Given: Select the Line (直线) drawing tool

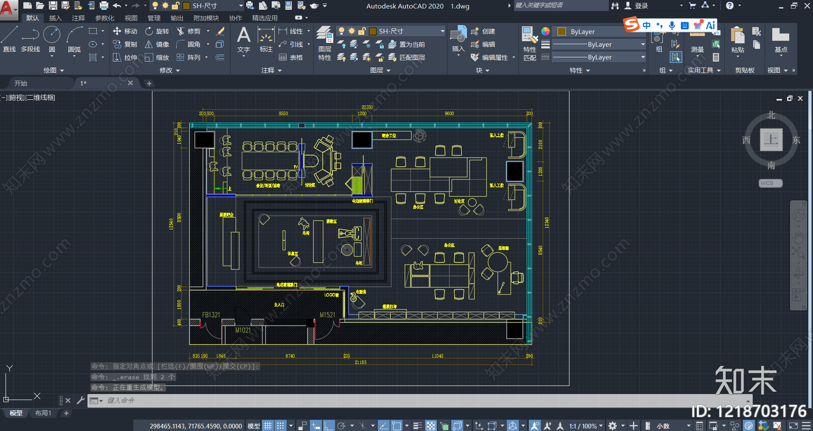Looking at the screenshot, I should (9, 40).
